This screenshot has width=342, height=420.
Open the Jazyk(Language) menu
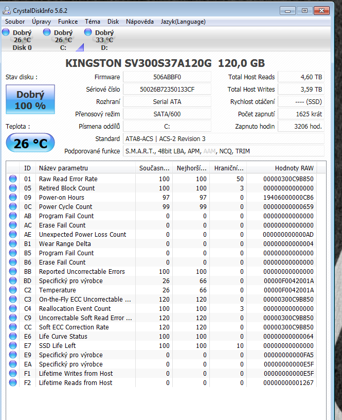pos(183,22)
